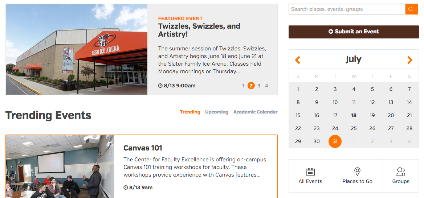Select the Trending tab
The image size is (424, 198).
190,112
